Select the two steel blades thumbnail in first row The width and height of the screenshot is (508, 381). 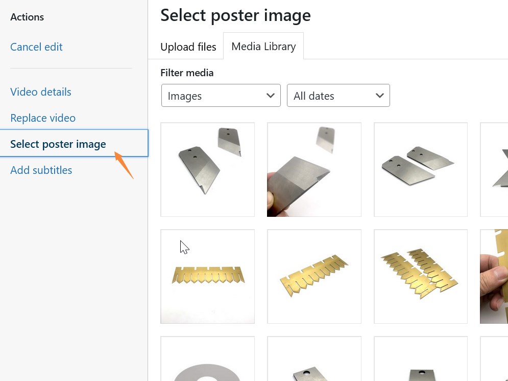[x=207, y=169]
